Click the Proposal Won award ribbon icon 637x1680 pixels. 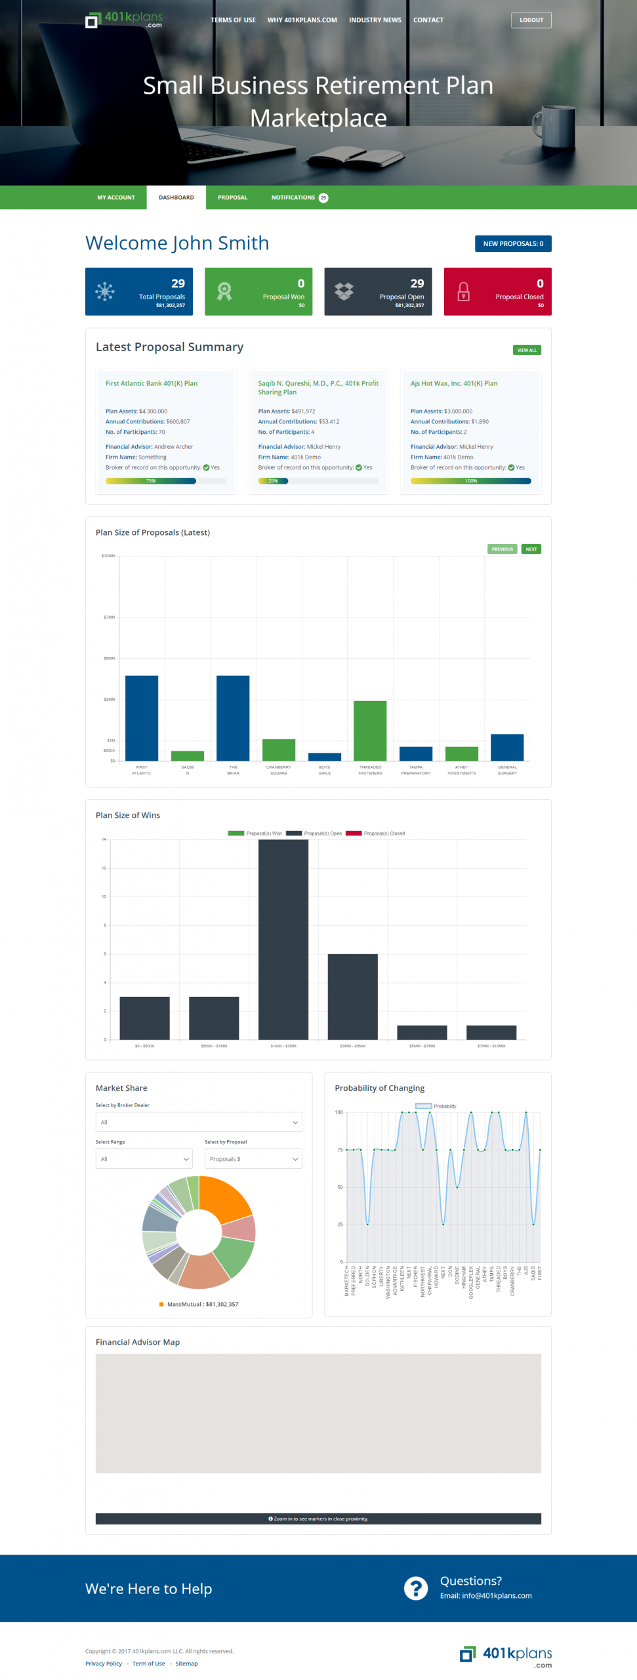point(224,291)
